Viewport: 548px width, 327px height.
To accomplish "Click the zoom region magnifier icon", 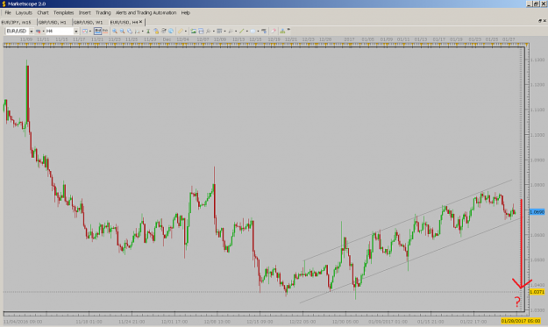I will 130,31.
